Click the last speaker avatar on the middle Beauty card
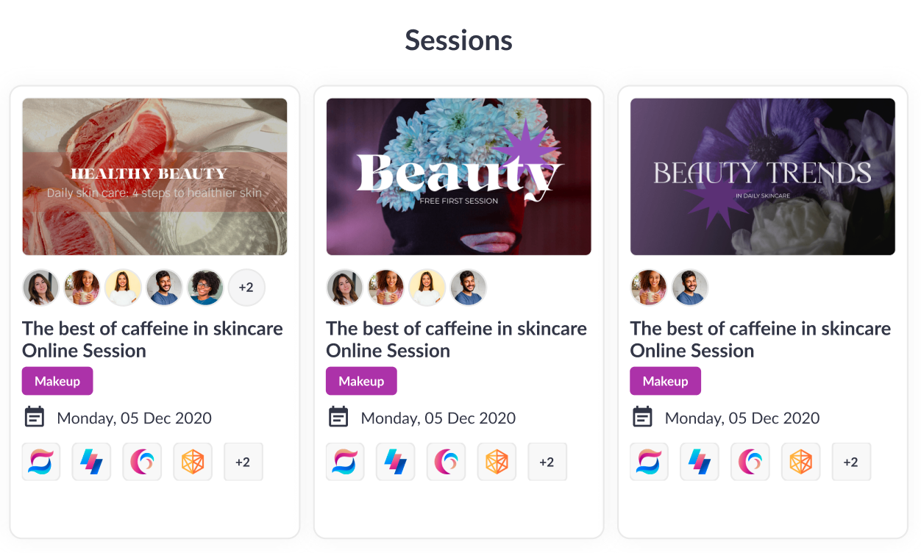Image resolution: width=921 pixels, height=553 pixels. tap(468, 288)
